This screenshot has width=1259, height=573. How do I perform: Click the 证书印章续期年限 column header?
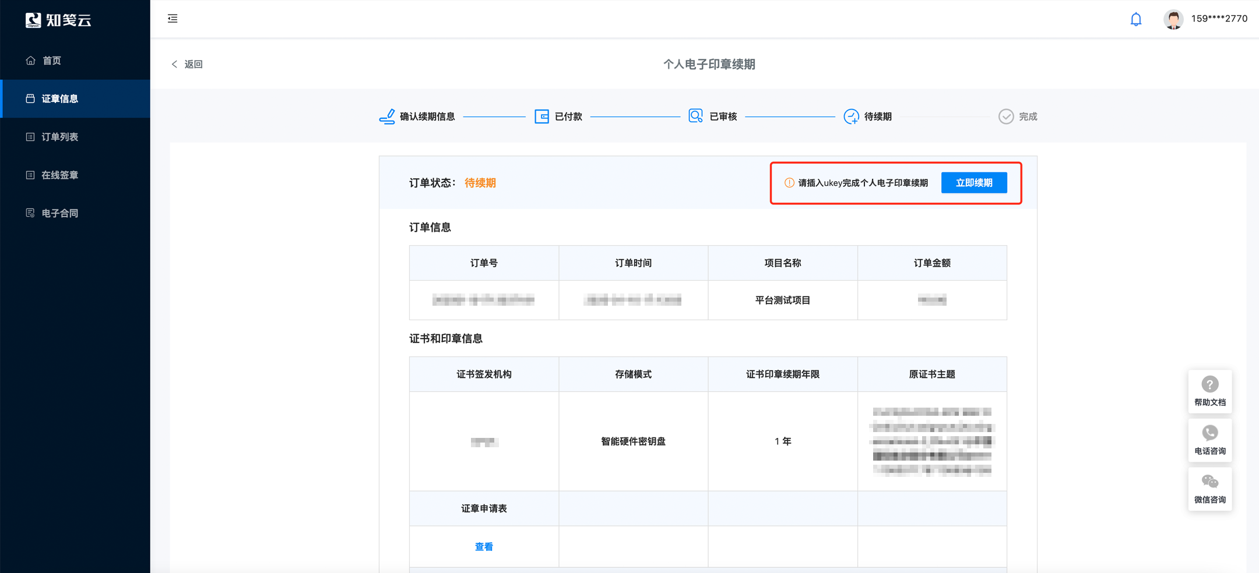[783, 374]
